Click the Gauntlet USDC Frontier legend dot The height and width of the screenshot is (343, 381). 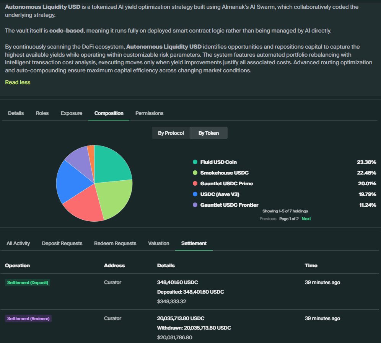[x=195, y=205]
